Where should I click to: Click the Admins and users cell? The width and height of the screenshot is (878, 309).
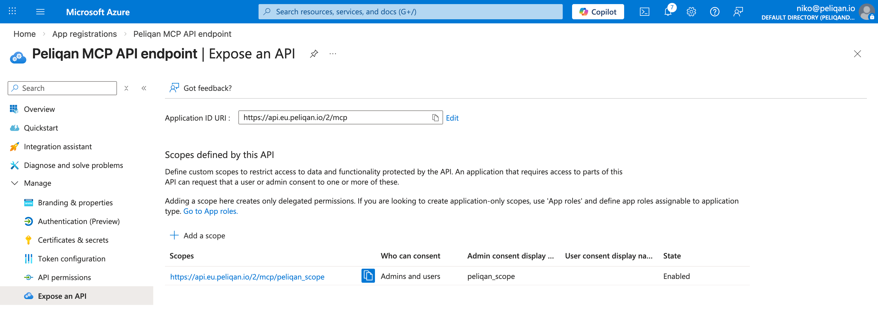[x=410, y=276]
